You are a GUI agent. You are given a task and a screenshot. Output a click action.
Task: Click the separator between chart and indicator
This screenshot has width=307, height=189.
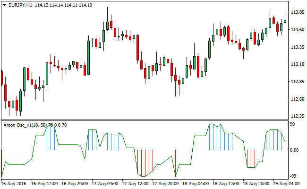click(142, 120)
